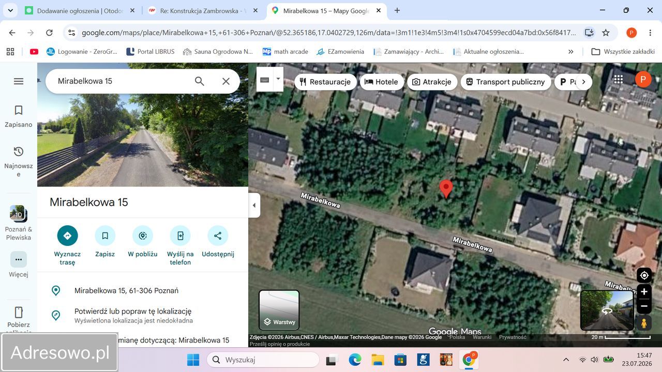Viewport: 662px width, 372px height.
Task: Zoom in with the plus button
Action: point(644,292)
